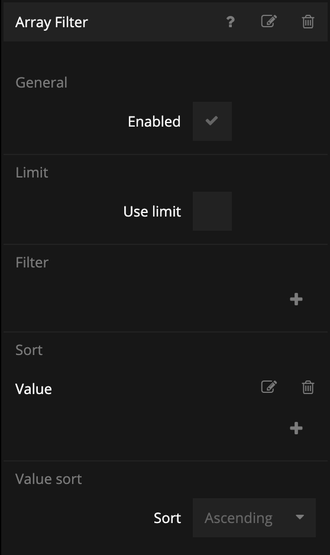
Task: Delete the Array Filter node
Action: click(308, 21)
